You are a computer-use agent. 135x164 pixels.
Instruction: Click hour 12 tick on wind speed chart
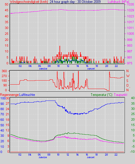[68, 66]
